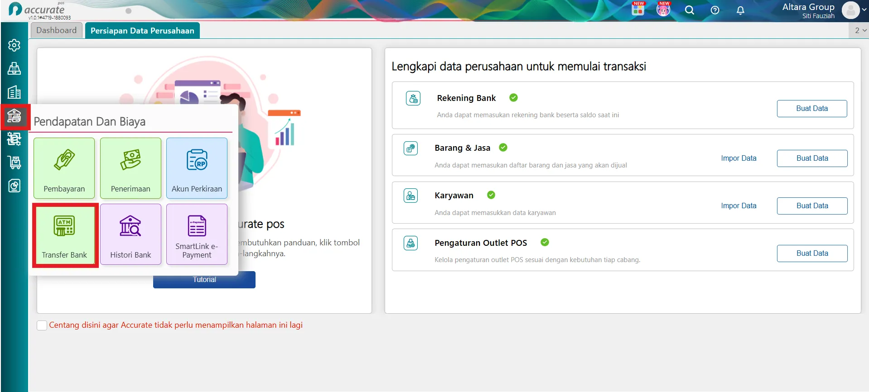Open the notifications bell

[x=740, y=10]
